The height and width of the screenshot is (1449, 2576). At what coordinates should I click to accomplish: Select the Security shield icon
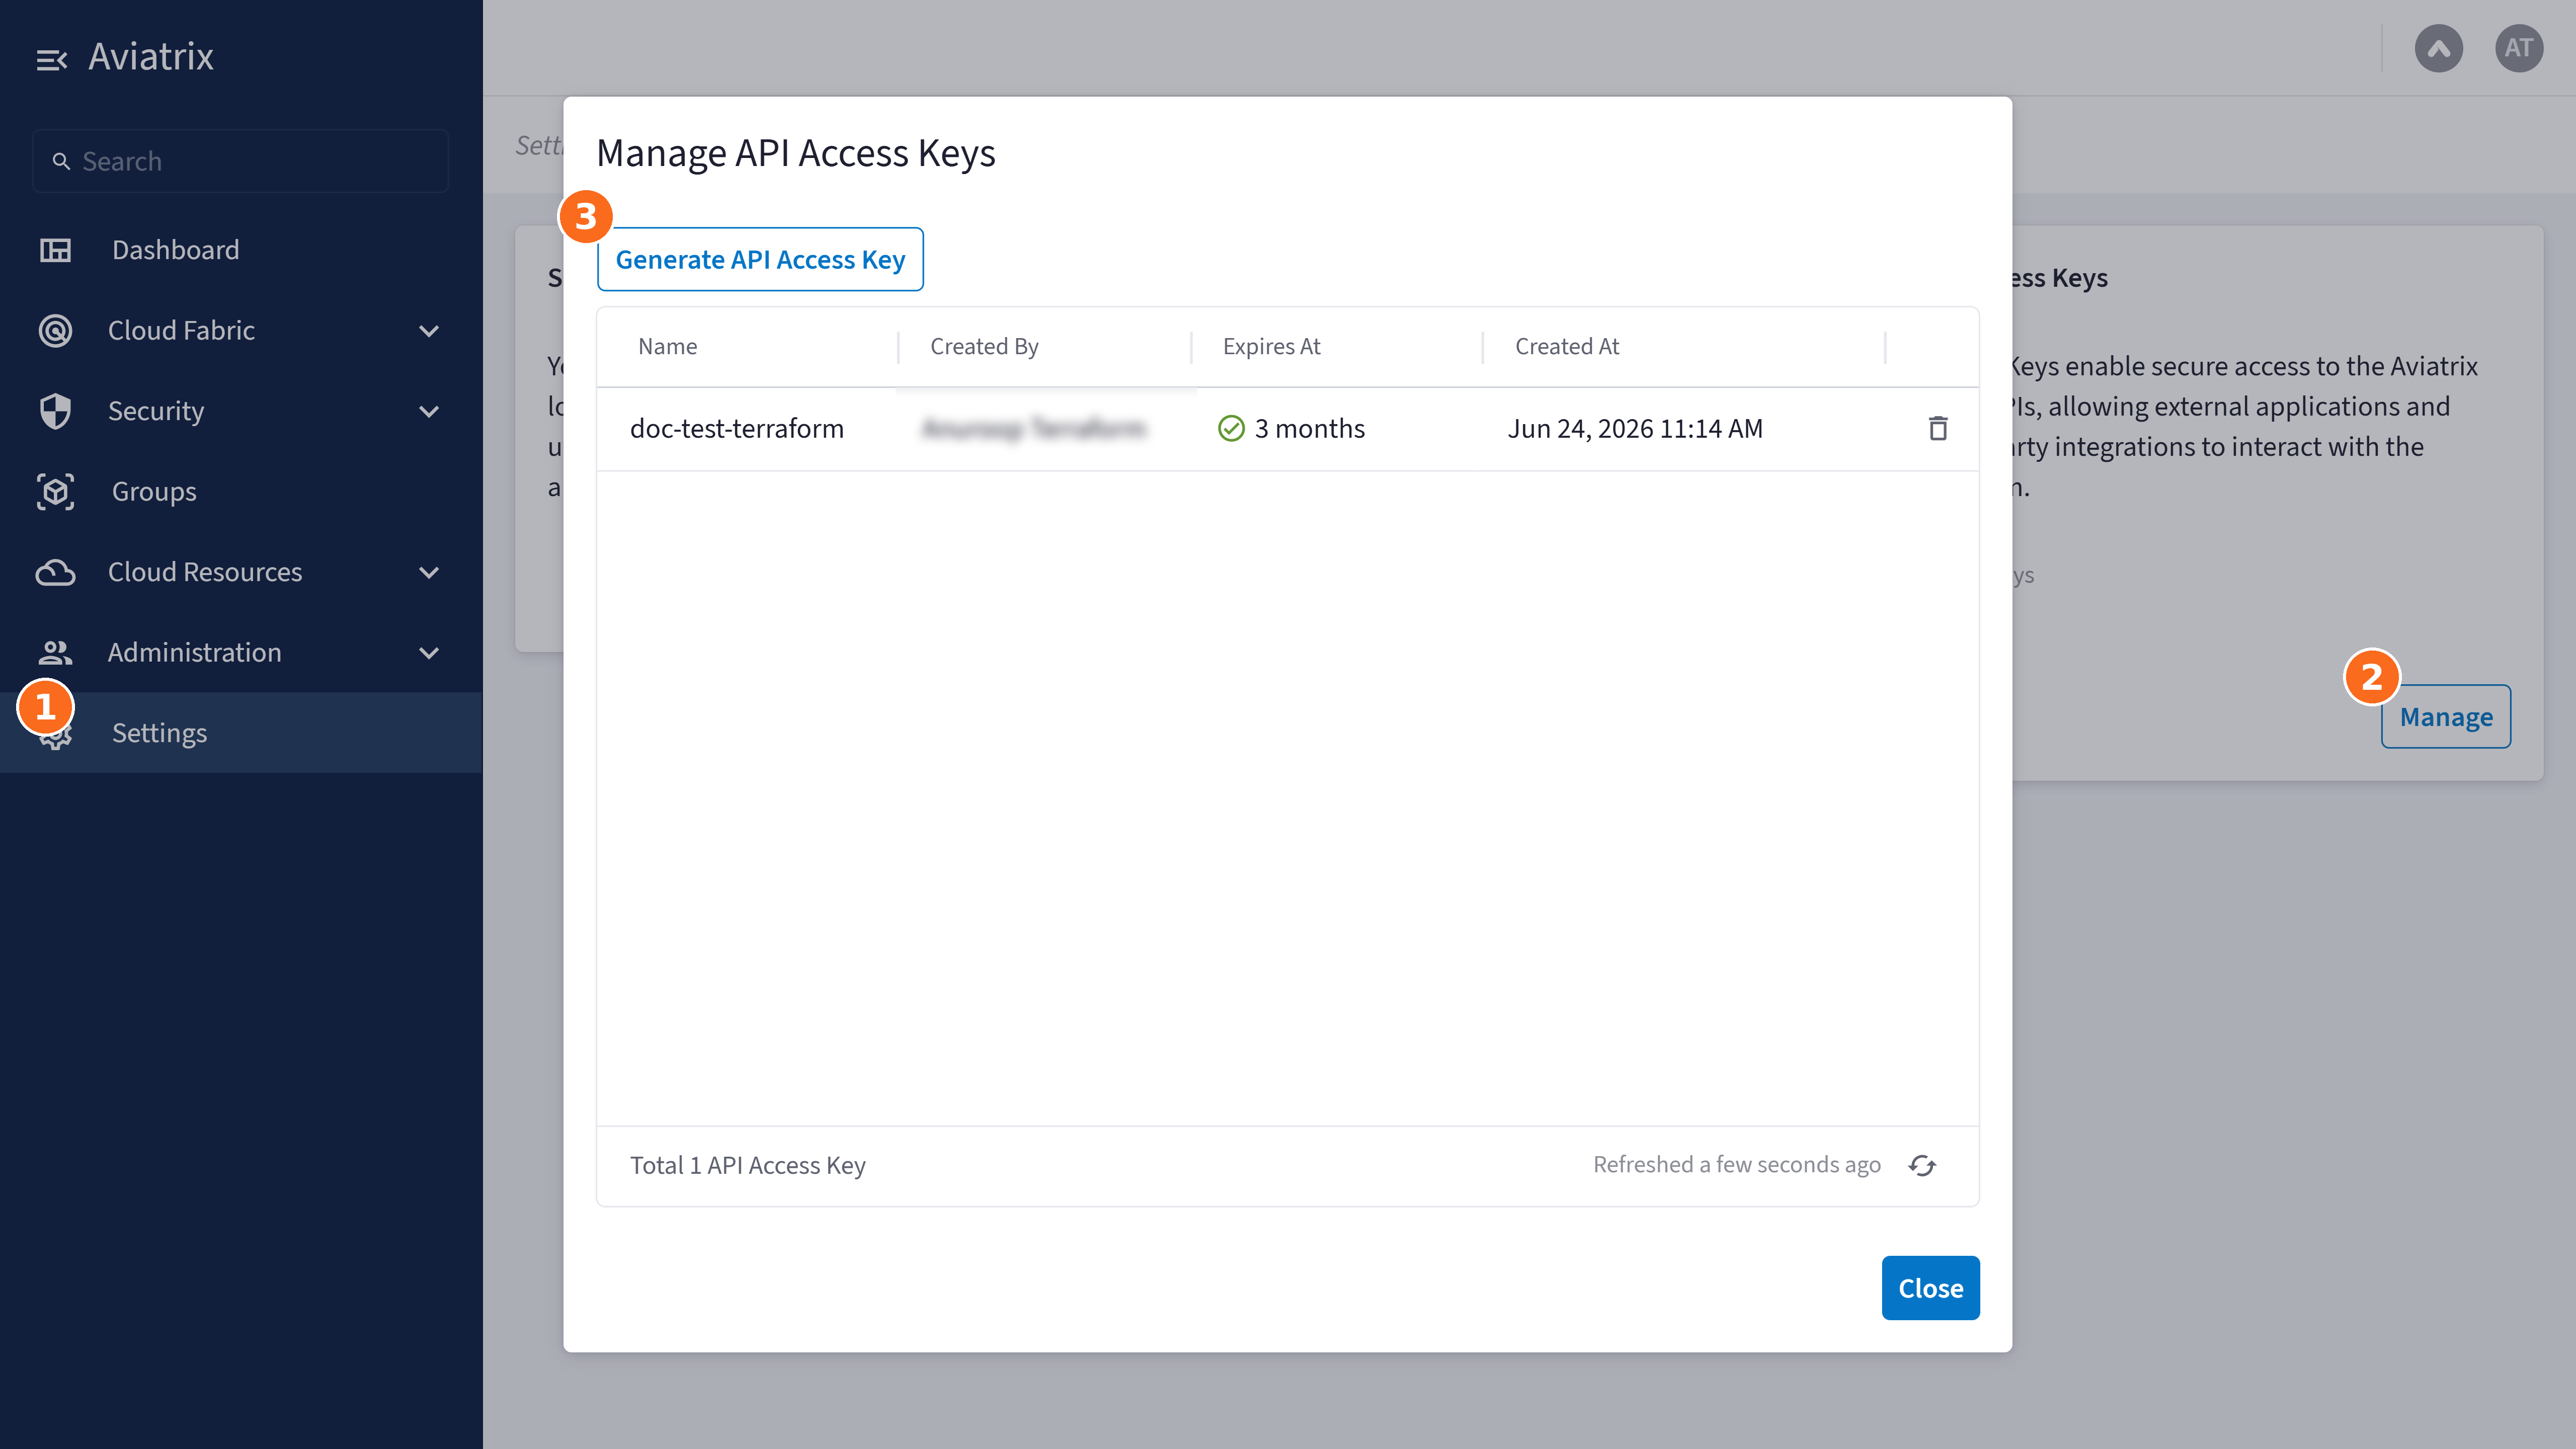pyautogui.click(x=55, y=411)
